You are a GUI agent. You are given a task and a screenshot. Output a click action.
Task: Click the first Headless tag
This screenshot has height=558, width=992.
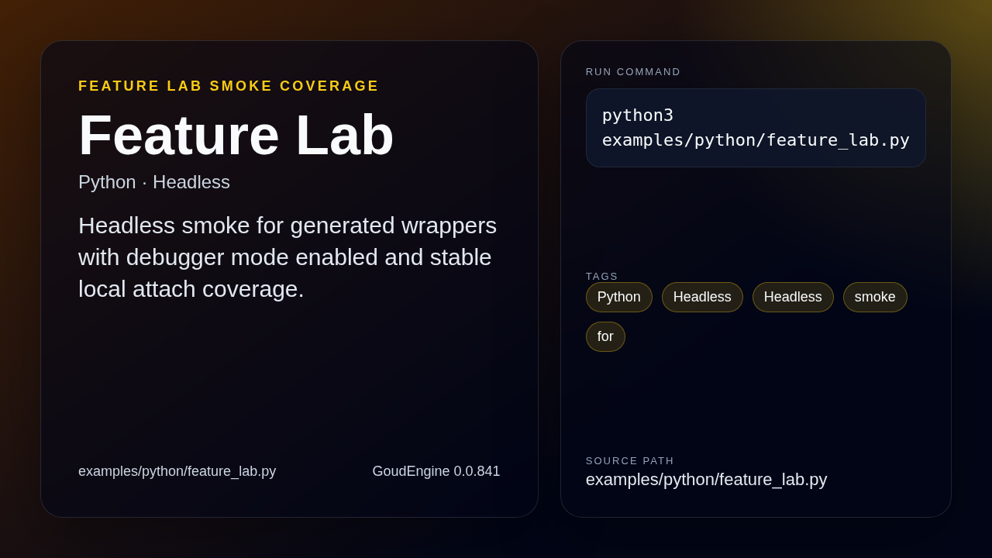pyautogui.click(x=702, y=297)
